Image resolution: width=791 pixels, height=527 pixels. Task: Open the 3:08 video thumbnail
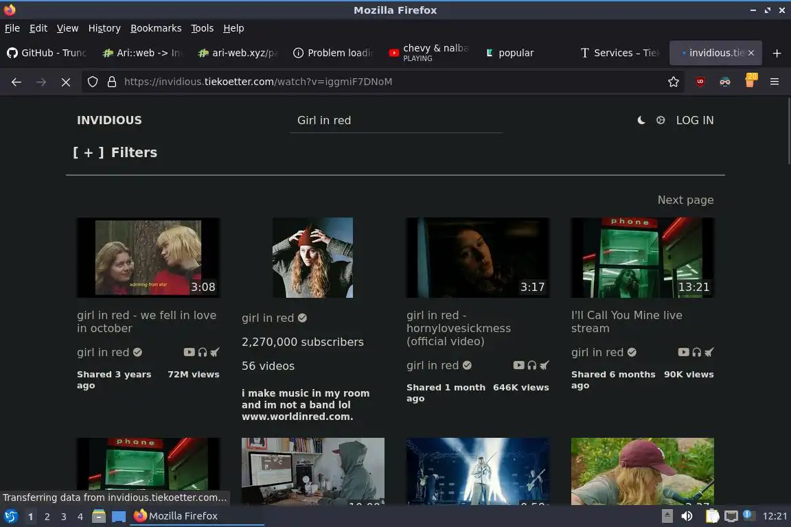pos(148,258)
